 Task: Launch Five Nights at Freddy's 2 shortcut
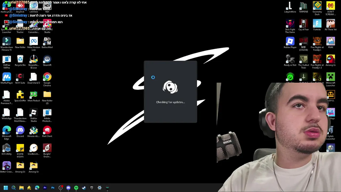tap(317, 62)
